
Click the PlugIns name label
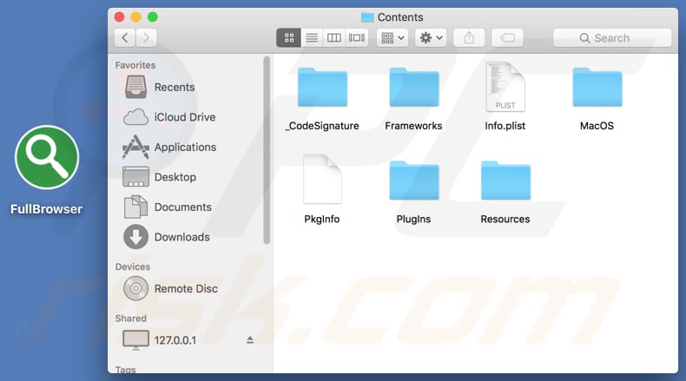tap(414, 220)
